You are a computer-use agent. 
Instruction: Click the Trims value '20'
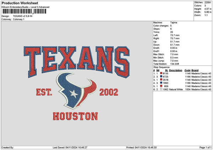pos(171,32)
